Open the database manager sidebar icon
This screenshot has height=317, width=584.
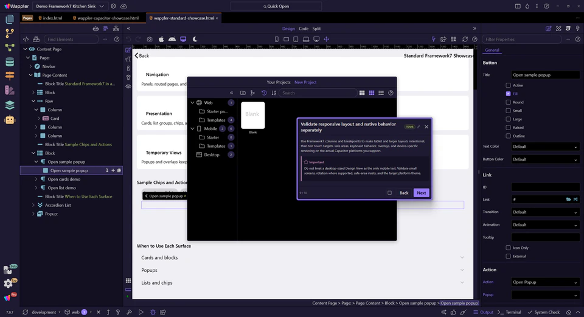10,62
